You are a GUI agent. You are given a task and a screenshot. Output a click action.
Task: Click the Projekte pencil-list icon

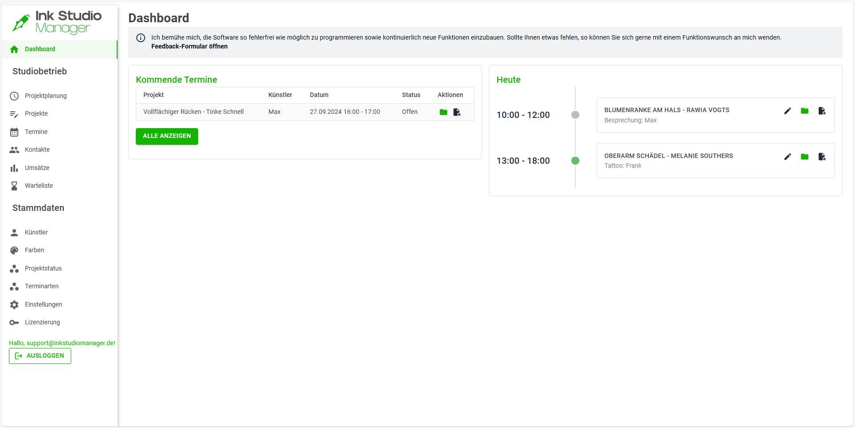coord(14,114)
